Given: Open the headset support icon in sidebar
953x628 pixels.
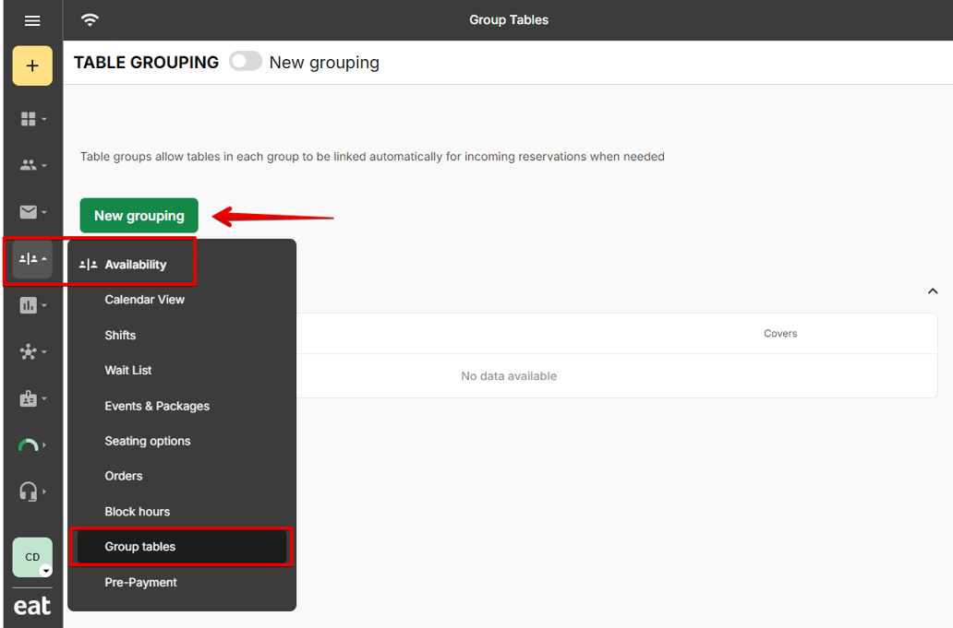Looking at the screenshot, I should tap(32, 492).
